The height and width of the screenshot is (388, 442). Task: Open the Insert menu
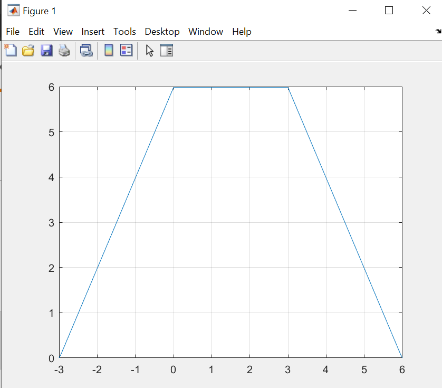tap(93, 32)
